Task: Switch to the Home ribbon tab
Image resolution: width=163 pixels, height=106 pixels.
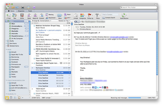Action: point(11,11)
